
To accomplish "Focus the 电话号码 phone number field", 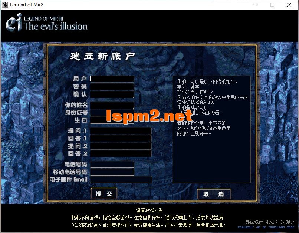I will (x=112, y=164).
